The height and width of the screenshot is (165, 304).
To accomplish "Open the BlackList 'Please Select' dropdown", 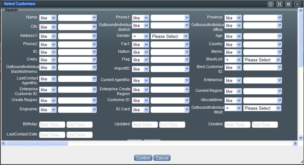I will (262, 60).
